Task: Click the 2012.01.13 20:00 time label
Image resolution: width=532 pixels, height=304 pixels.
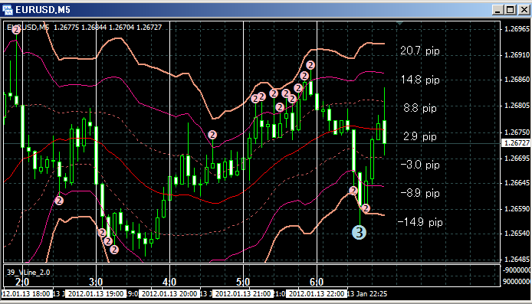Action: (x=169, y=293)
